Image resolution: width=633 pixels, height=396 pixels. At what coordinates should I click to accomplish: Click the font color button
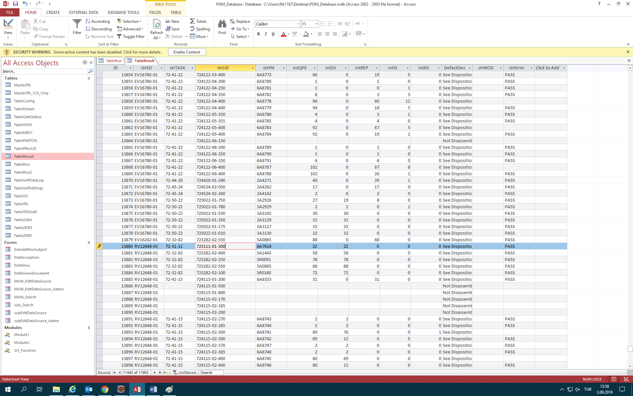283,34
